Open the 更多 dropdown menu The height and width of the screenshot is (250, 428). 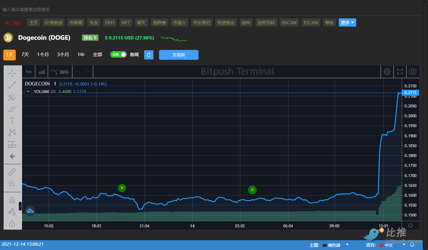347,23
